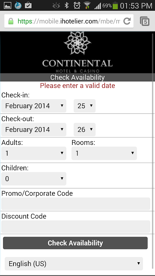Expand the Rooms count dropdown
The height and width of the screenshot is (276, 155).
pos(104,153)
